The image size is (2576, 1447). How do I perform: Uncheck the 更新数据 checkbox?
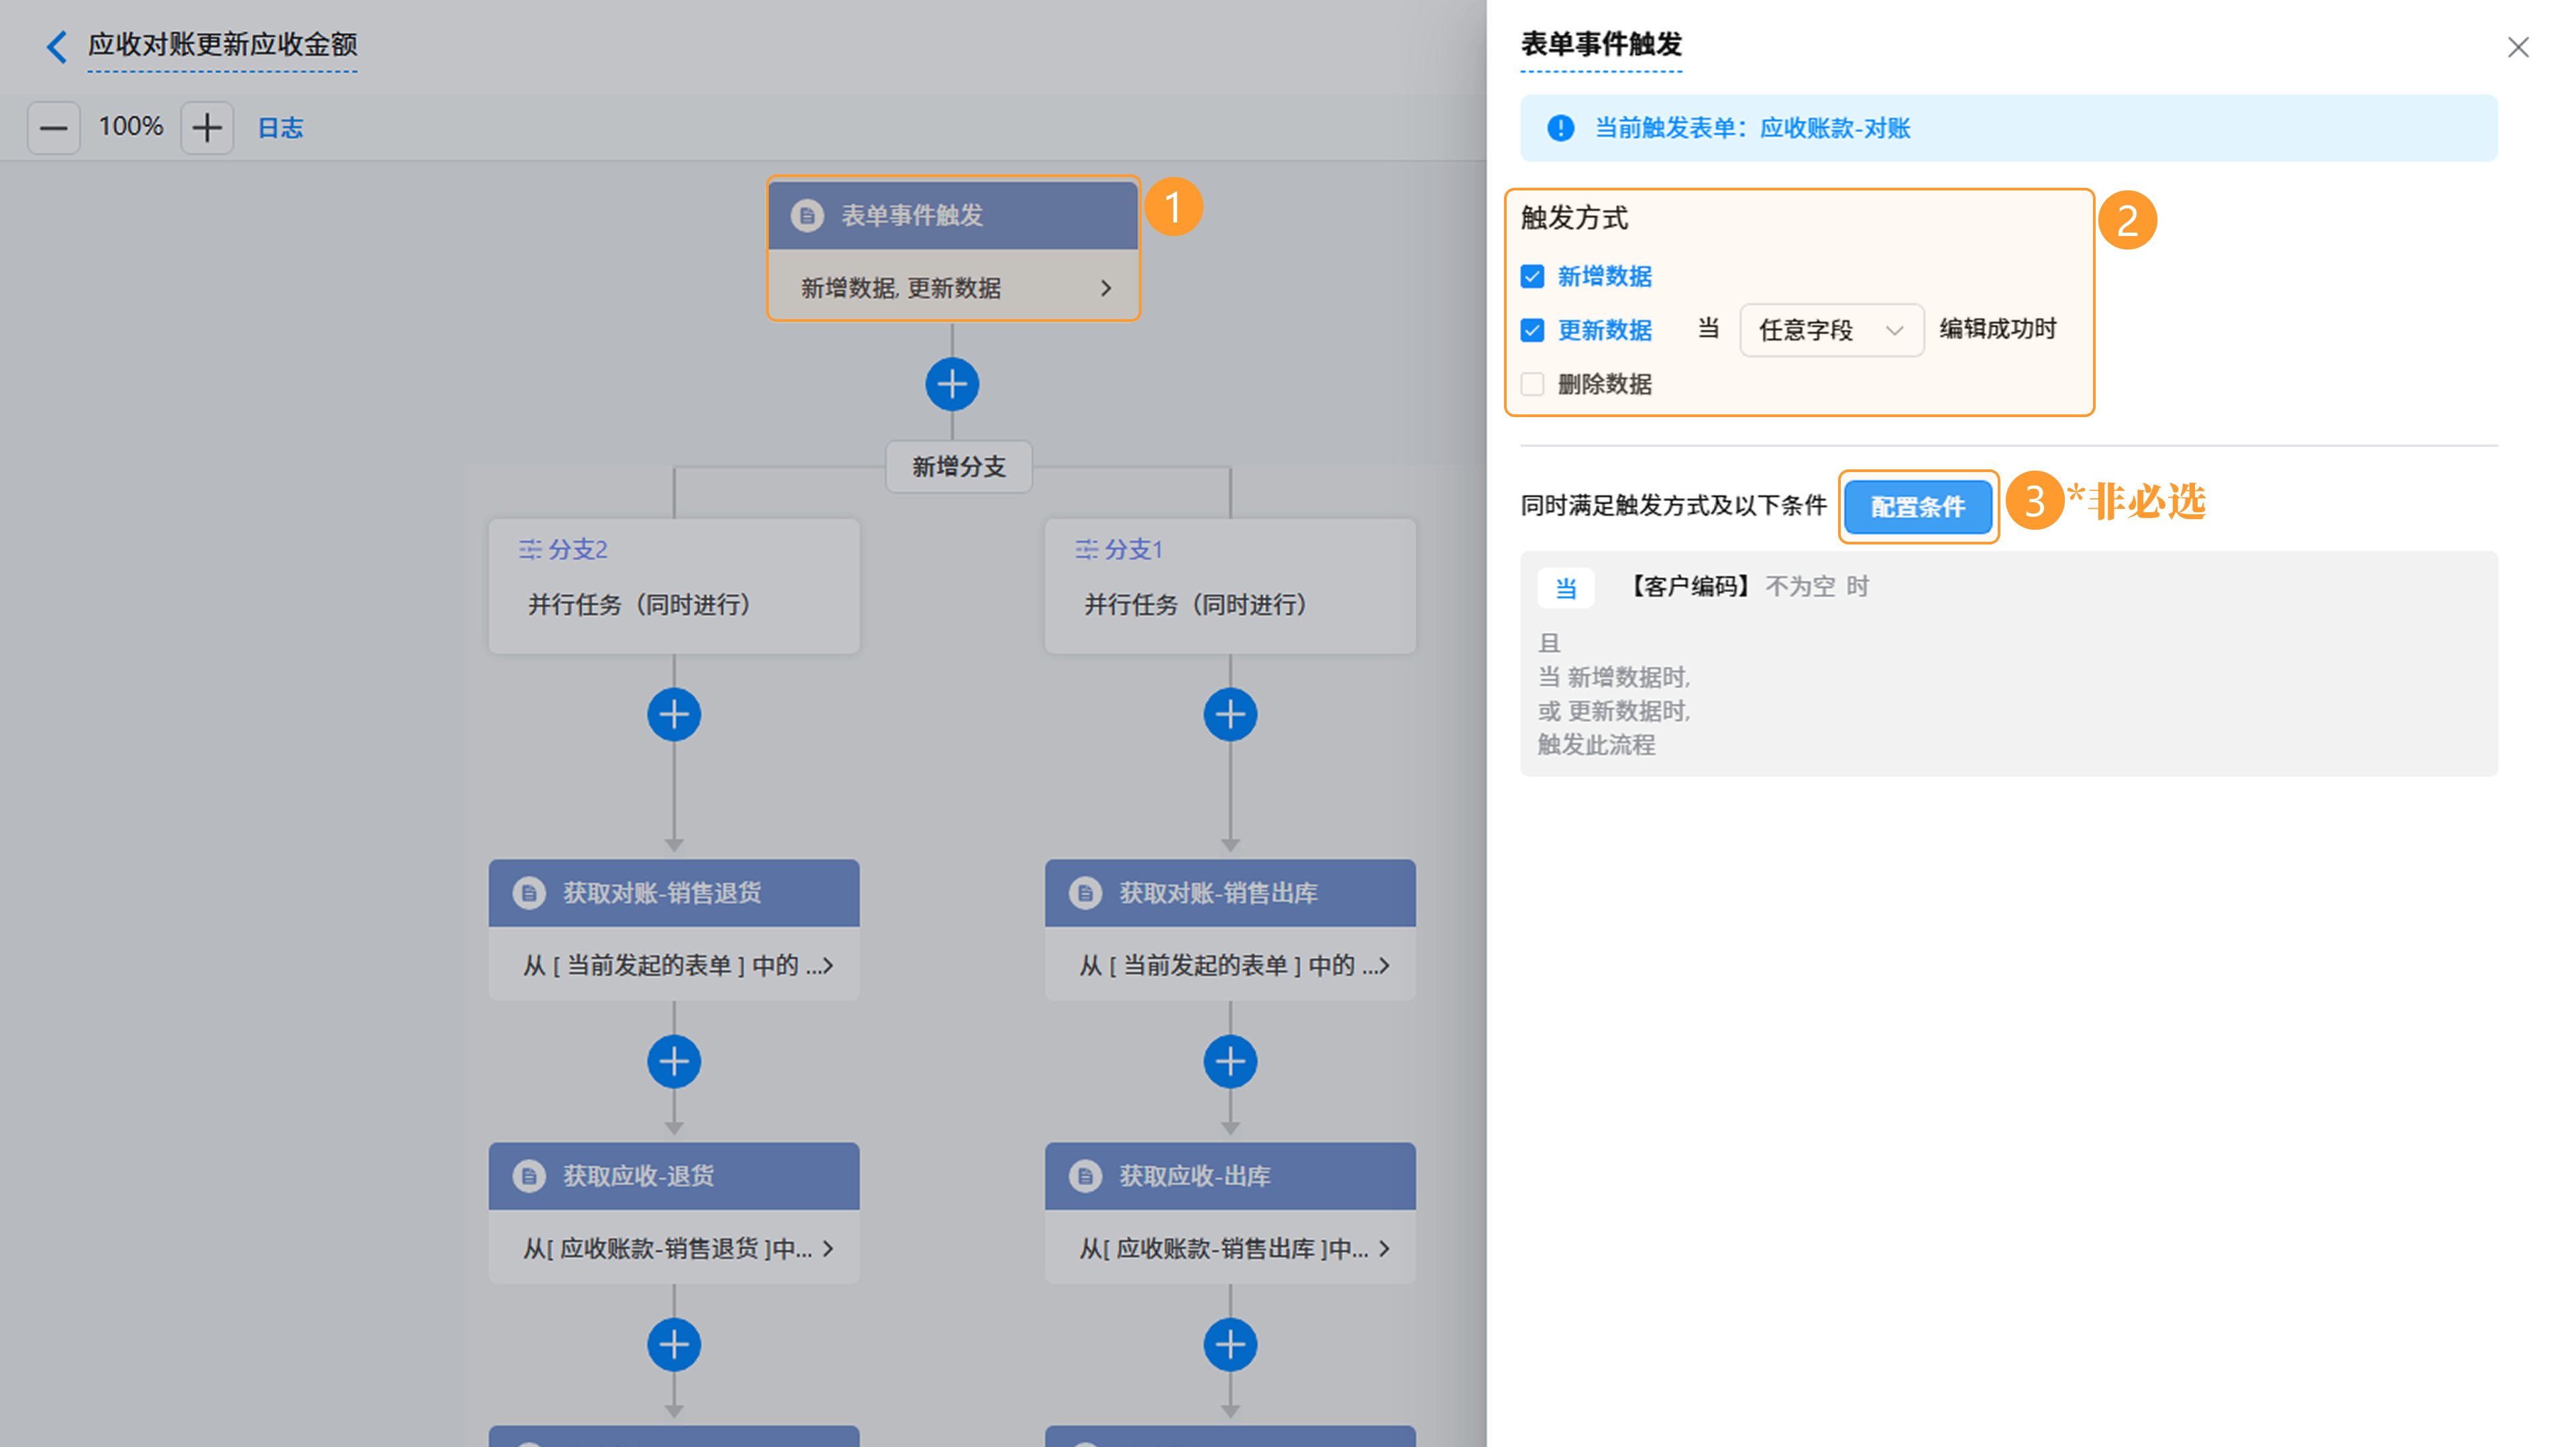pos(1532,331)
